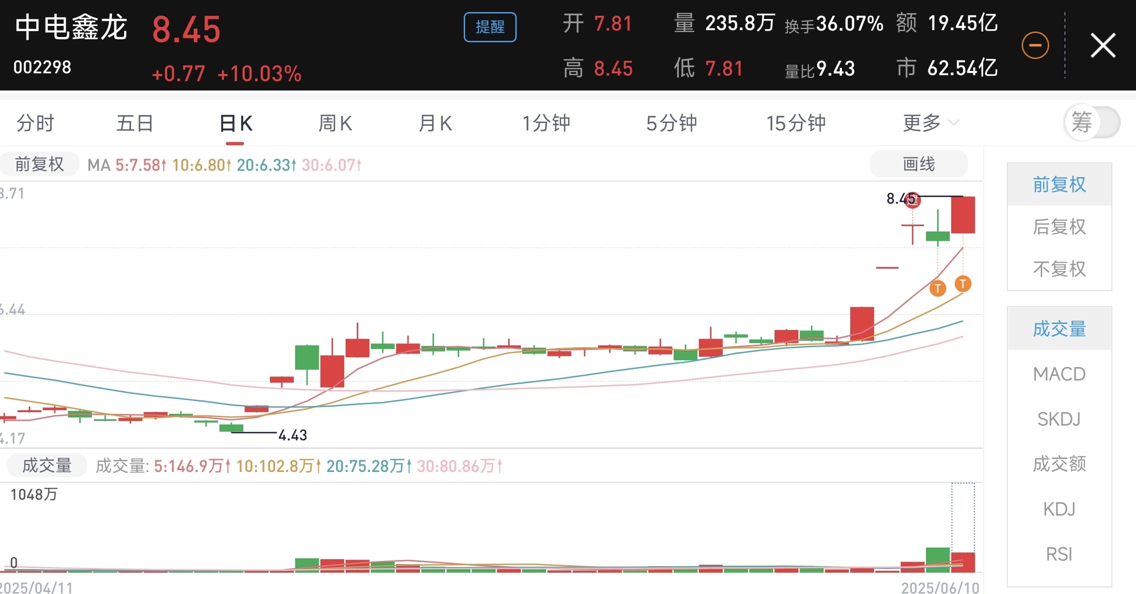The image size is (1136, 594).
Task: Tap the 市 62.54亿 market cap value
Action: pyautogui.click(x=947, y=68)
